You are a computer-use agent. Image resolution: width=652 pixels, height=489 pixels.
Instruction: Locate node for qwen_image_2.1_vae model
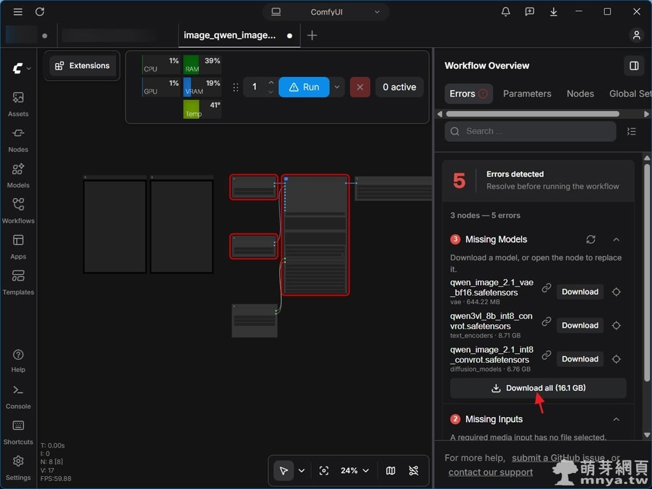point(616,292)
